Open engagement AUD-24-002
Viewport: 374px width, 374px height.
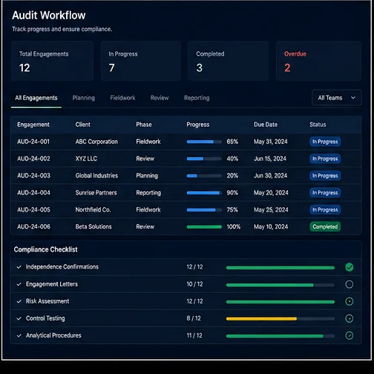(x=33, y=159)
